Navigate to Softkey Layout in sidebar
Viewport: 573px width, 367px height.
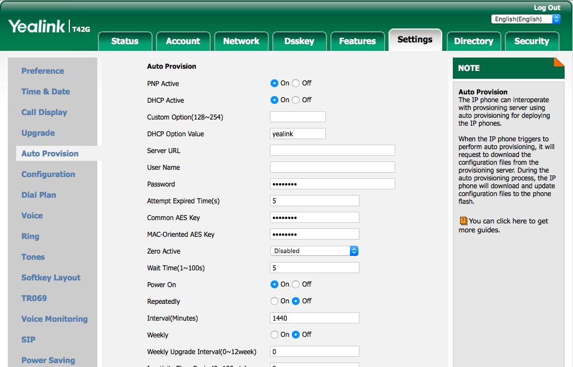pyautogui.click(x=51, y=278)
